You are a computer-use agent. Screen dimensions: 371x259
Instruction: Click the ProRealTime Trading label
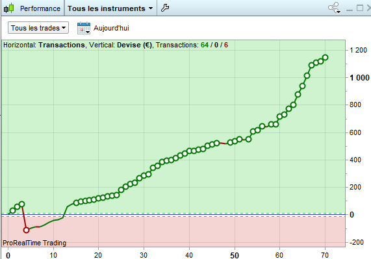click(34, 243)
